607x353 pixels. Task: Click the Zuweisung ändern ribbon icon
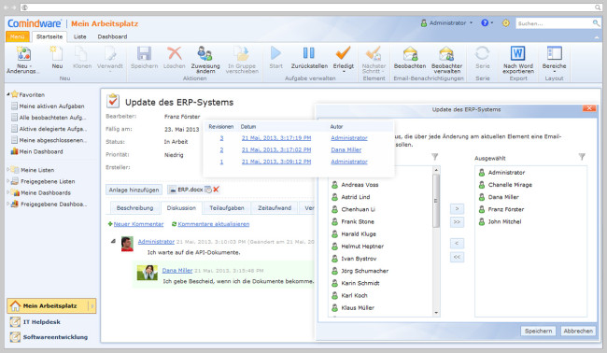click(x=205, y=54)
